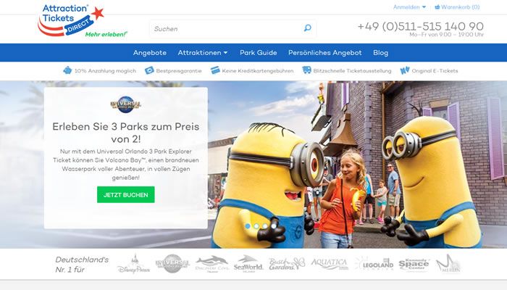The image size is (507, 290).
Task: Open Persönliches Angebot page
Action: tap(324, 53)
